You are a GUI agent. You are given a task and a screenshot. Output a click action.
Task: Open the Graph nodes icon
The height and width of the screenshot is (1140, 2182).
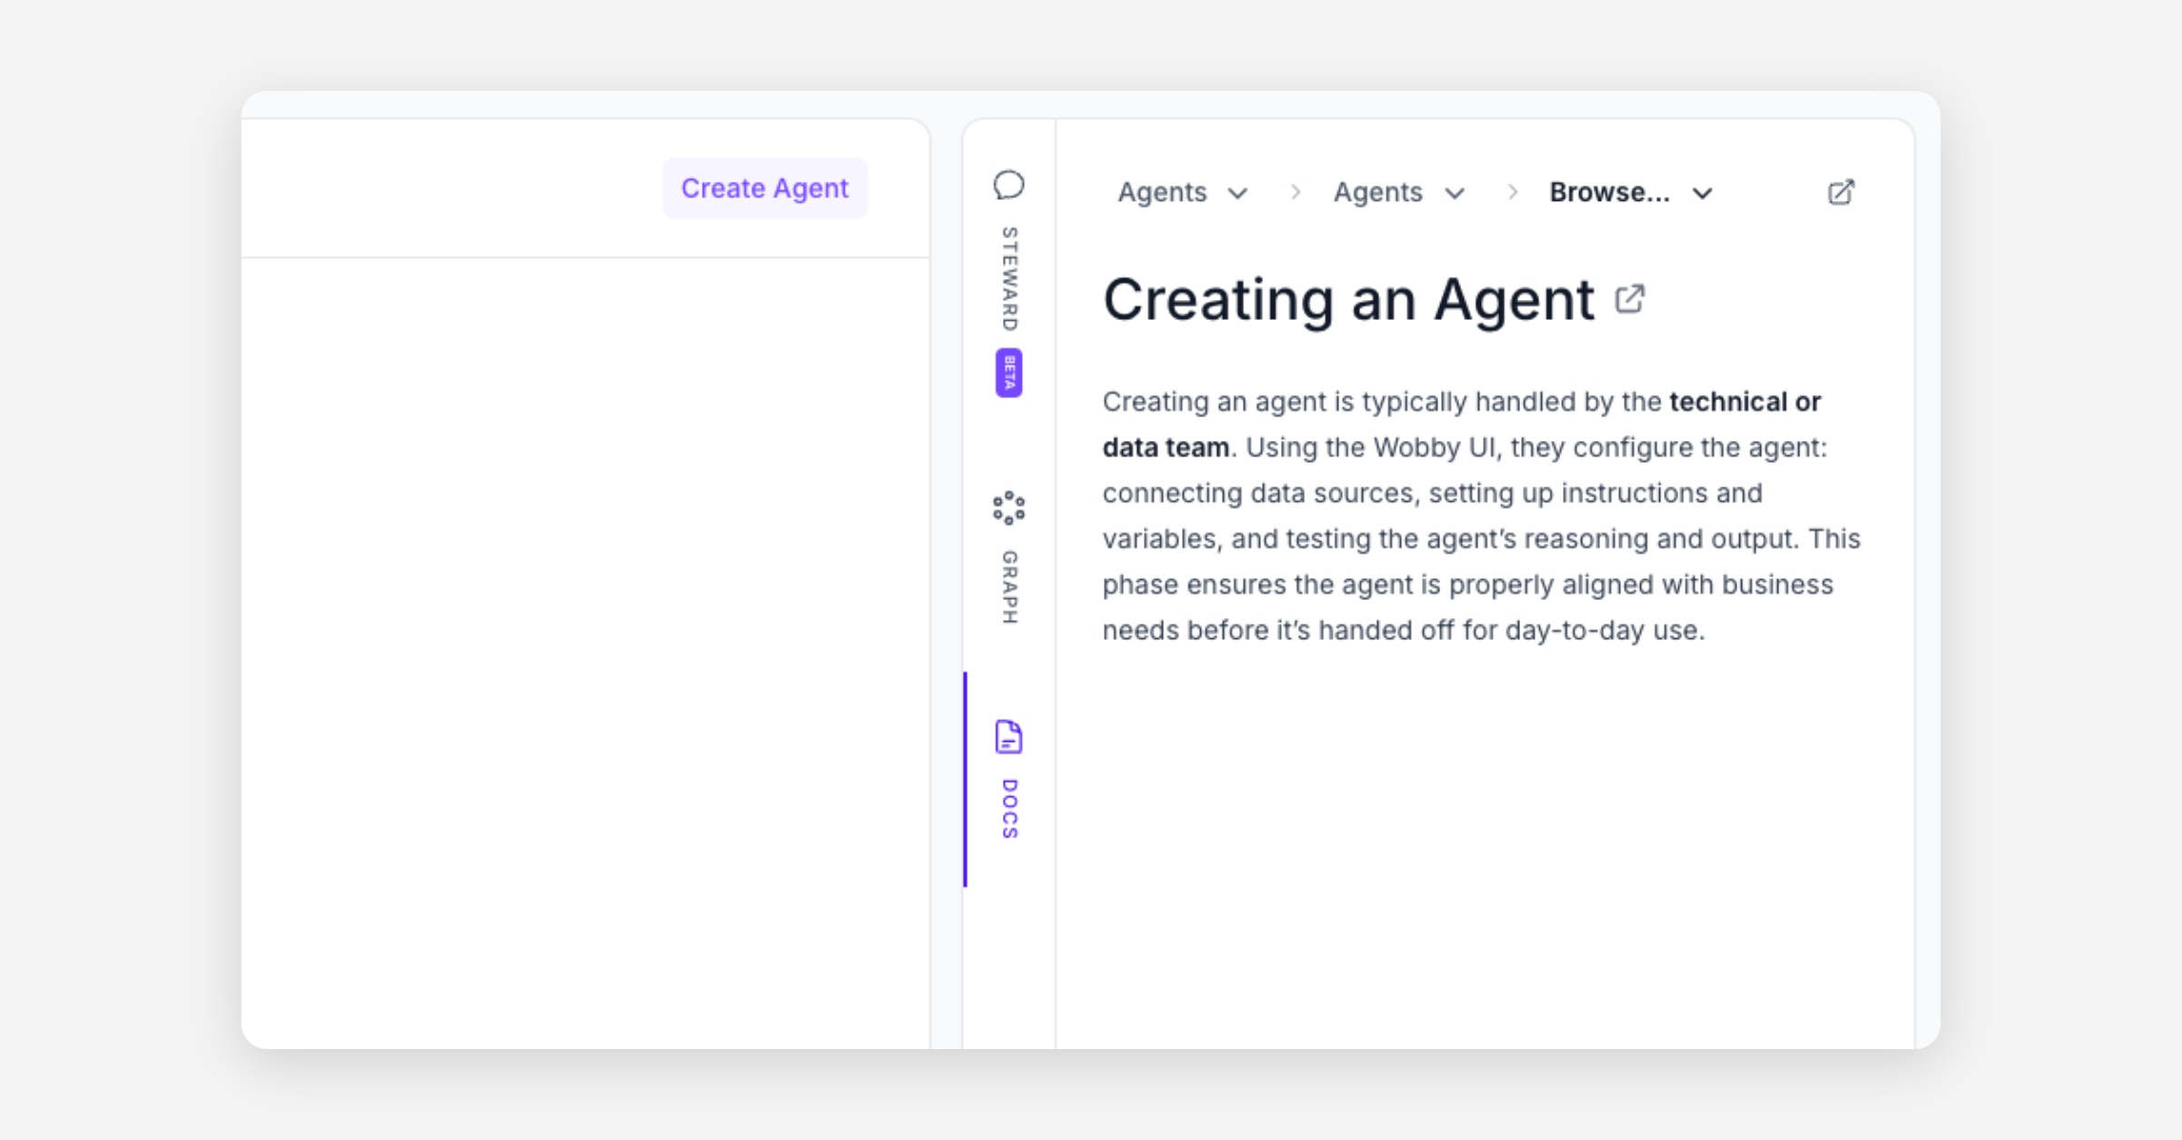pos(1008,508)
